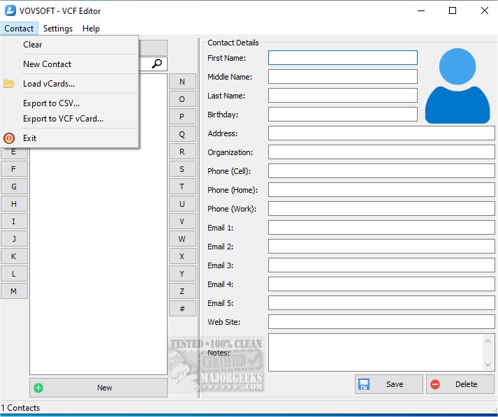
Task: Focus the Middle Name field
Action: pos(343,77)
